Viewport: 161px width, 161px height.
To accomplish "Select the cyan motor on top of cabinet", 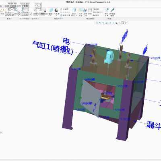I will click(109, 57).
